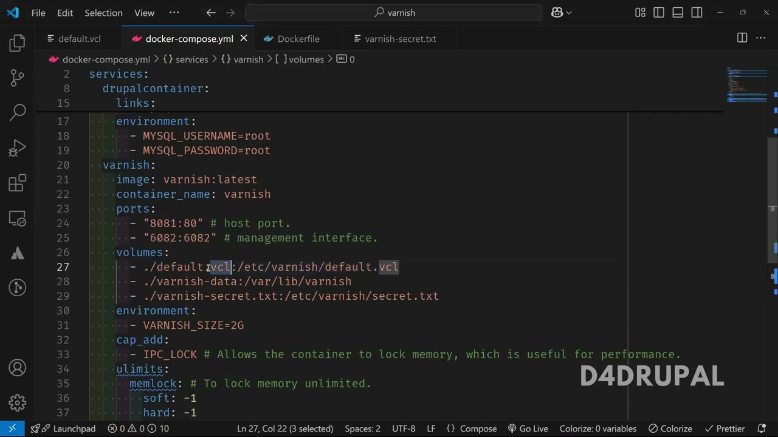Click the line '- VARNISH_SIZE=2G'
The width and height of the screenshot is (778, 437).
[187, 325]
